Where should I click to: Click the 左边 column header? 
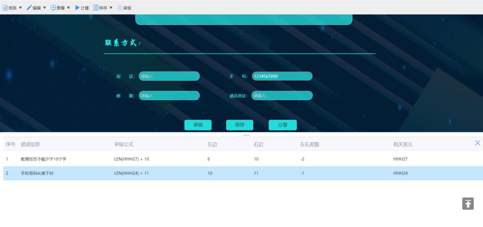coord(212,144)
